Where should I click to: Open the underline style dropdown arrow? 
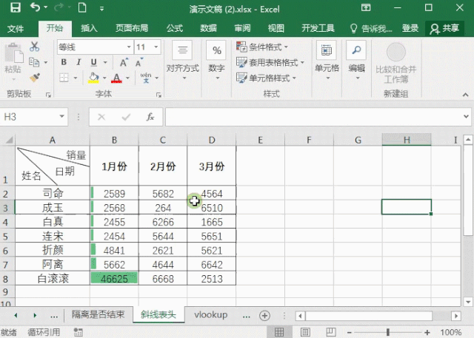pyautogui.click(x=105, y=62)
